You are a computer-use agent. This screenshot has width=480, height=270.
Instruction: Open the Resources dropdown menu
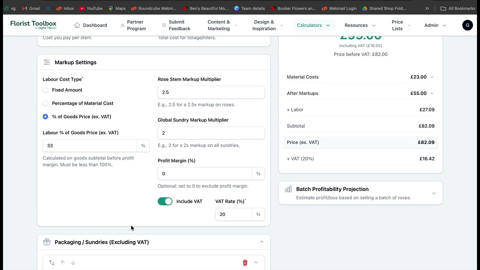click(x=360, y=25)
